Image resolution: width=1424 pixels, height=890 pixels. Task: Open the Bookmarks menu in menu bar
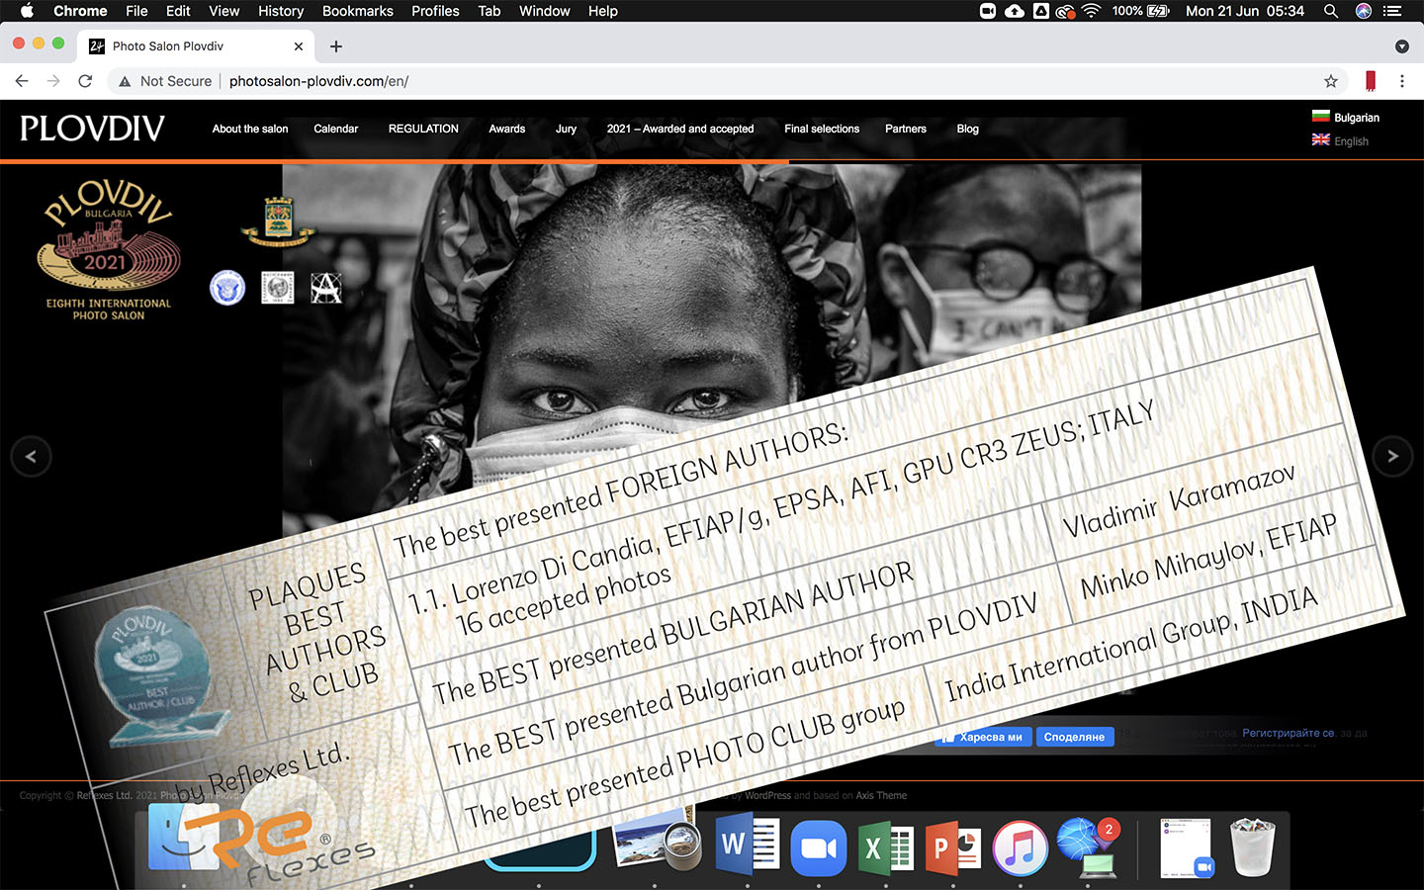[x=357, y=11]
